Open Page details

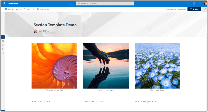pyautogui.click(x=43, y=9)
